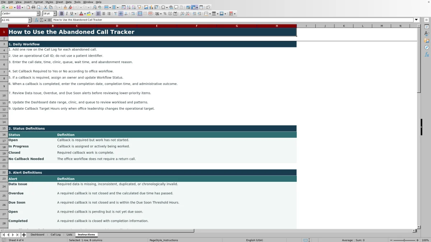Open the sidebar Properties deck icon

point(427,27)
